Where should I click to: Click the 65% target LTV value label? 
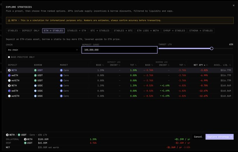click(x=231, y=44)
